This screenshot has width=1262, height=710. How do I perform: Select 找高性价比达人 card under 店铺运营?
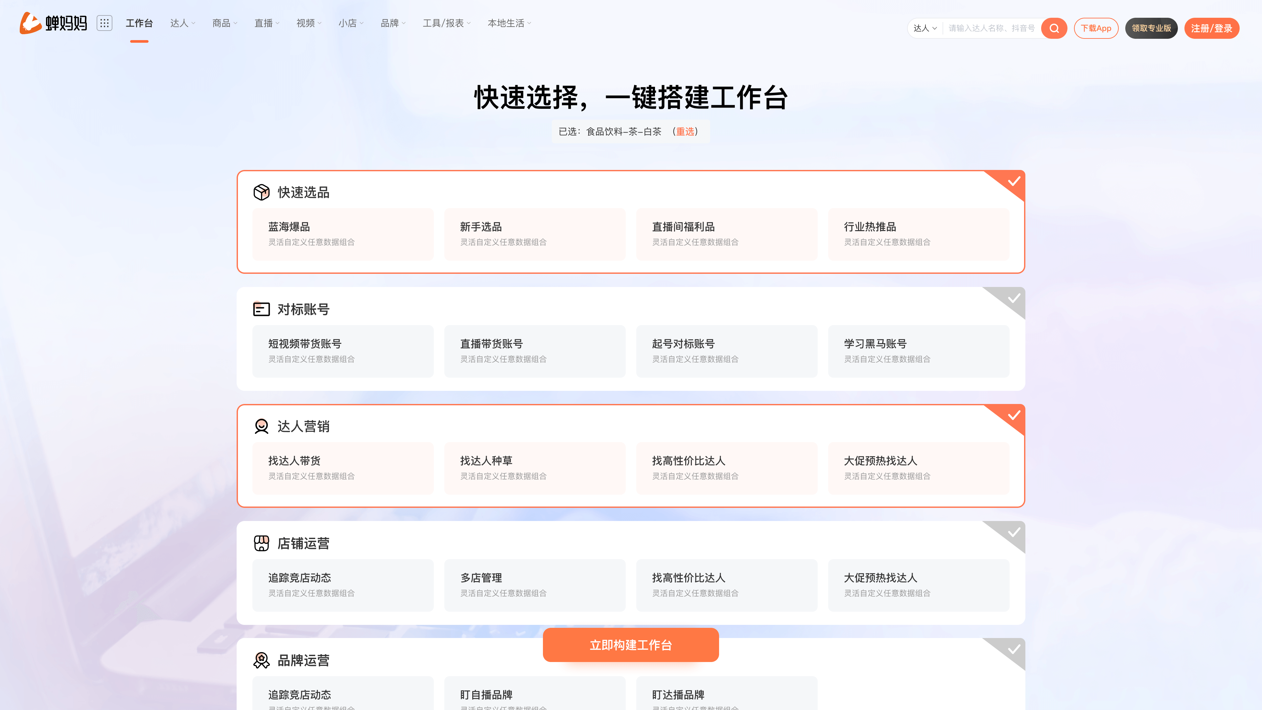click(x=727, y=585)
